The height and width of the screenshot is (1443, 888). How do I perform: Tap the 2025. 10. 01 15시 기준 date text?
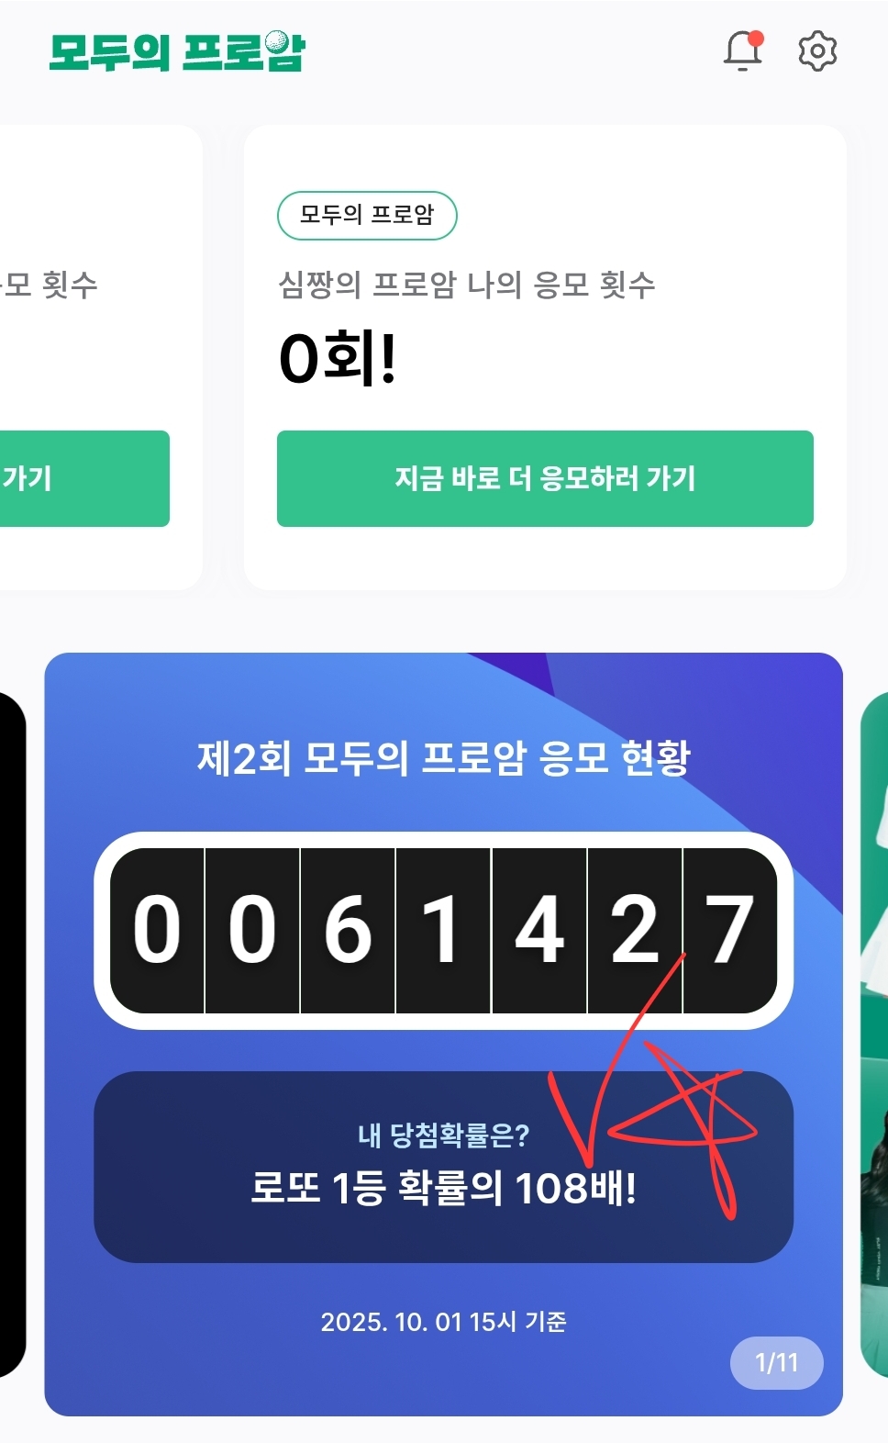pyautogui.click(x=443, y=1322)
